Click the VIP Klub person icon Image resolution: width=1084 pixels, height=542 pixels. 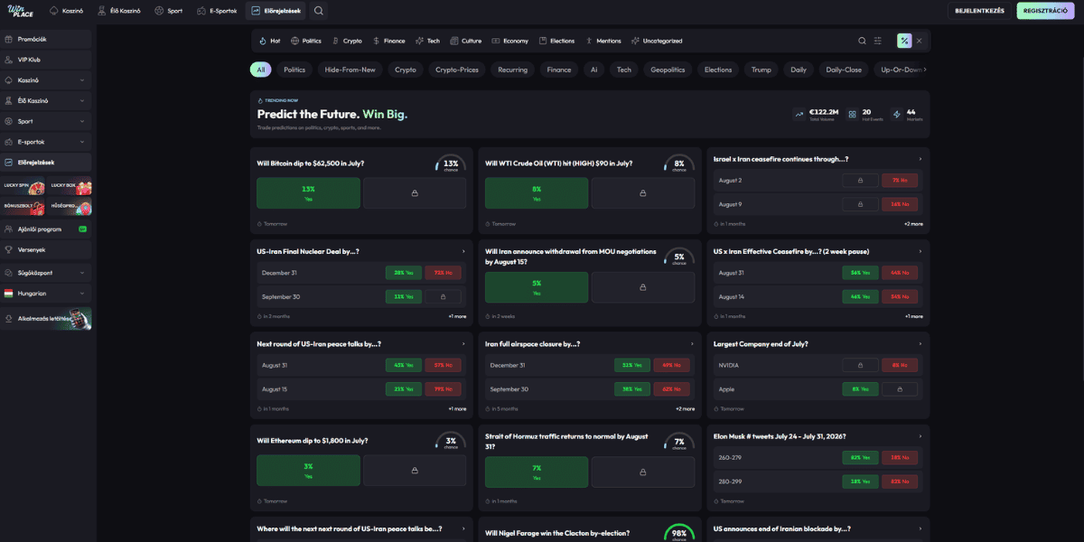coord(8,60)
